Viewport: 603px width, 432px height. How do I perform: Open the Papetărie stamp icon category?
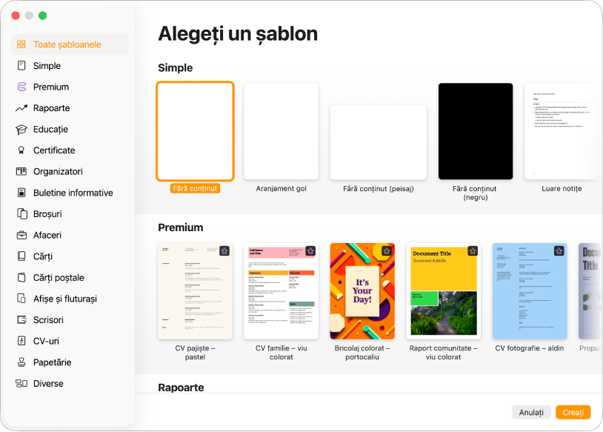coord(21,362)
